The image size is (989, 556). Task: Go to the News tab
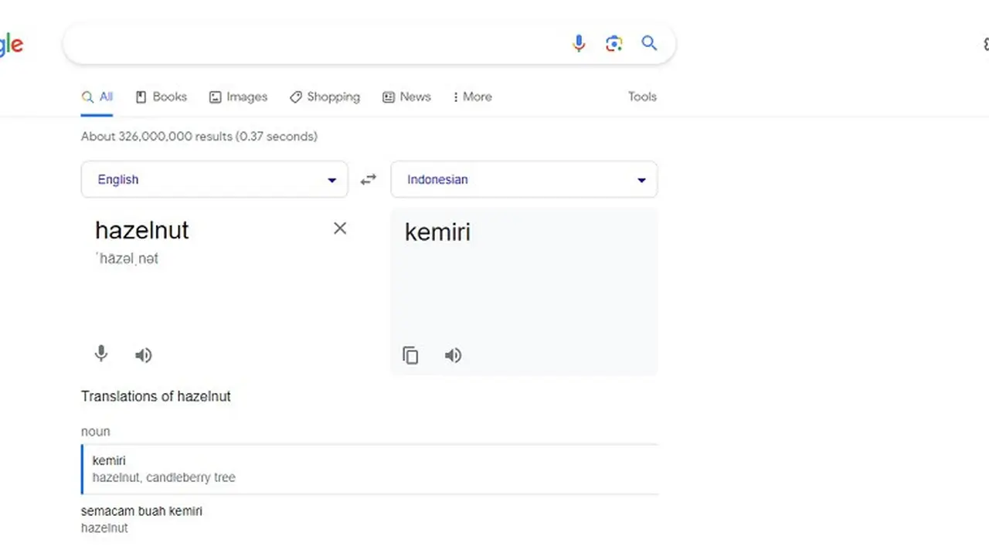tap(406, 97)
